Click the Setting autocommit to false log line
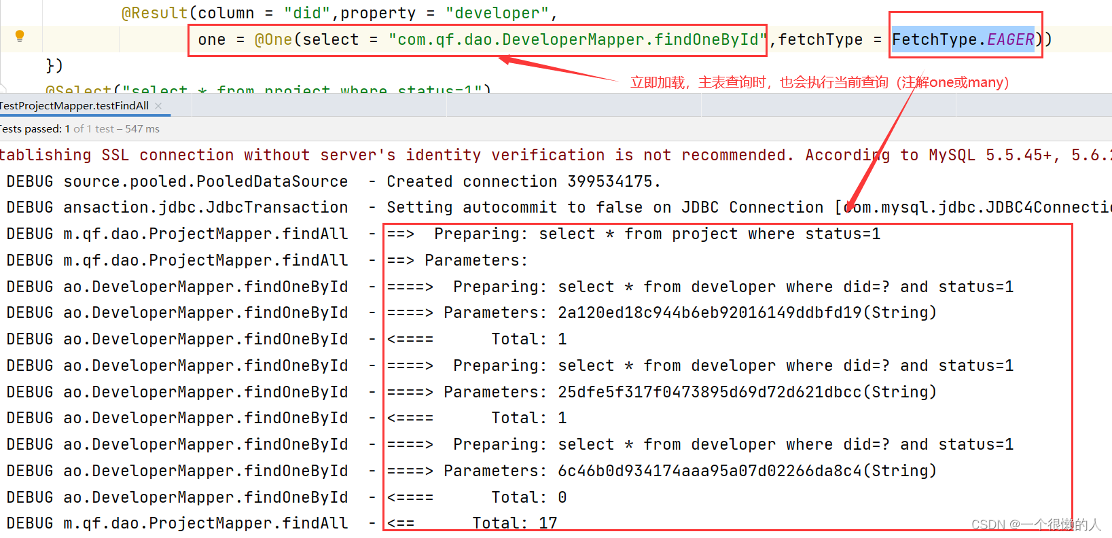Screen dimensions: 1112x538 (558, 207)
